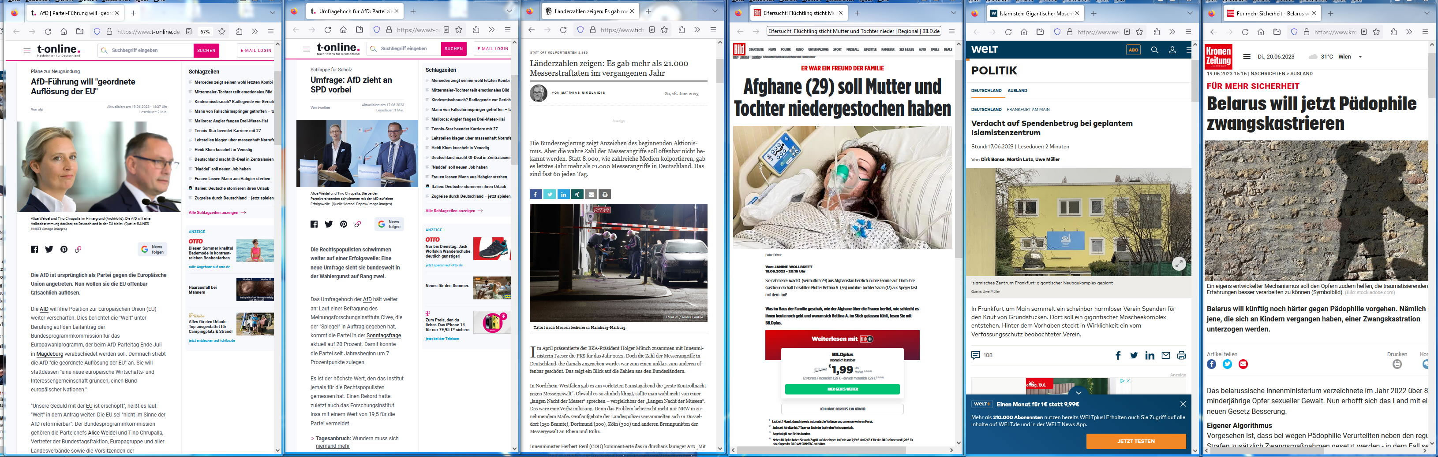Viewport: 1438px width, 457px height.
Task: Toggle reader view in AfD-Führung window
Action: pyautogui.click(x=189, y=32)
